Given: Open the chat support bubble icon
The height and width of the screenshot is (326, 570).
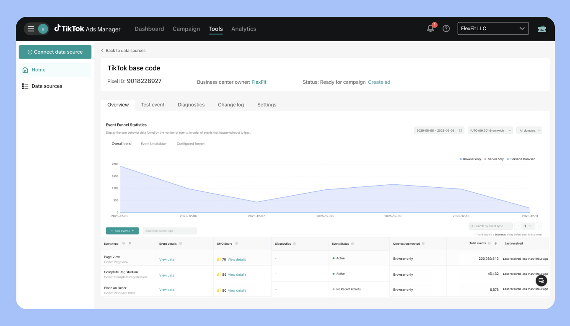Looking at the screenshot, I should [541, 280].
